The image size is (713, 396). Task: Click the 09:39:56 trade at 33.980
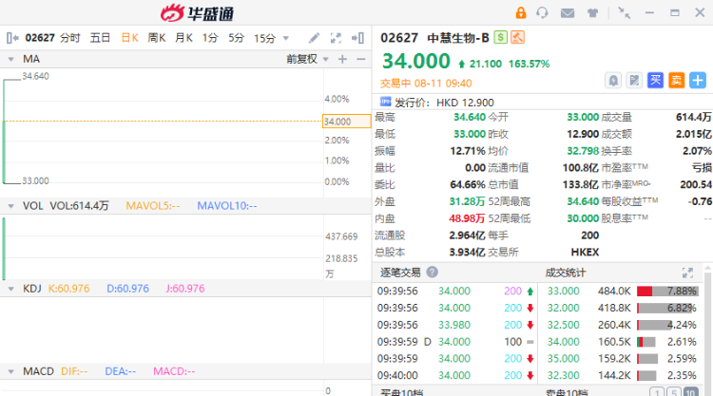(x=455, y=325)
